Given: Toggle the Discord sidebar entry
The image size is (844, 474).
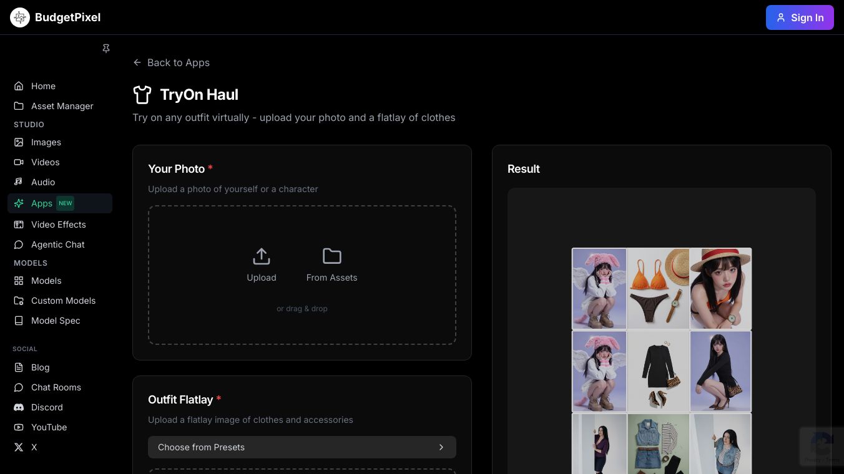Looking at the screenshot, I should point(47,407).
